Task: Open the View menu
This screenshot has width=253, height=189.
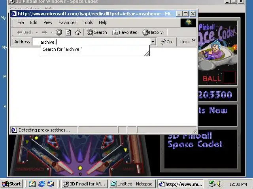Action: tap(48, 22)
